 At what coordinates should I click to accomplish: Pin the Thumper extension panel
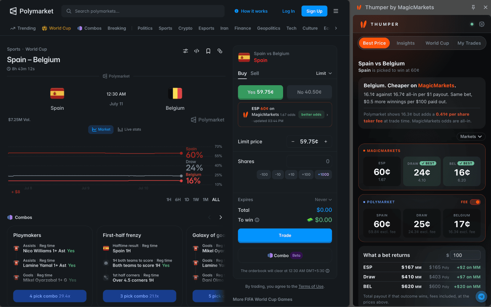coord(473,7)
